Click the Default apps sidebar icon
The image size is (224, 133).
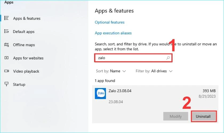(x=6, y=31)
